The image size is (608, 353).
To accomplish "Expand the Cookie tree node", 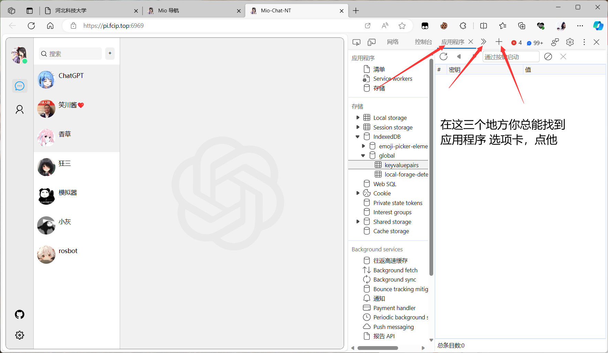I will coord(358,193).
